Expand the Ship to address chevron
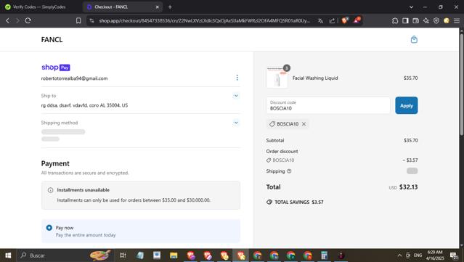The image size is (464, 262). pos(236,96)
